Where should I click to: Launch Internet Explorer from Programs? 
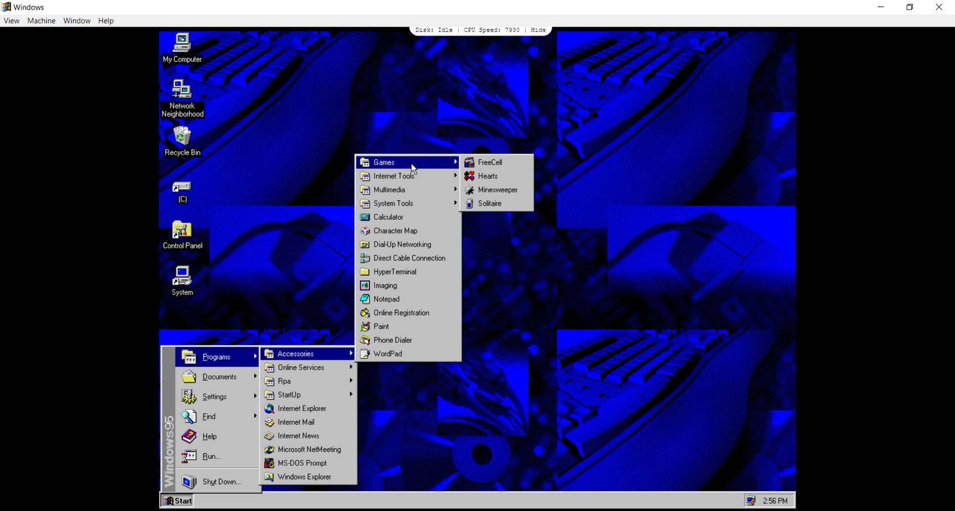click(x=308, y=408)
